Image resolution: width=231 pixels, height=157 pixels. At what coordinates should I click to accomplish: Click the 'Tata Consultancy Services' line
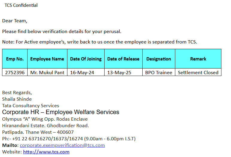click(31, 106)
